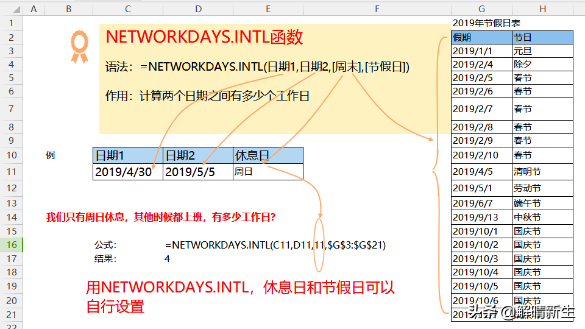Select the cell 2019/10/1

tap(481, 232)
